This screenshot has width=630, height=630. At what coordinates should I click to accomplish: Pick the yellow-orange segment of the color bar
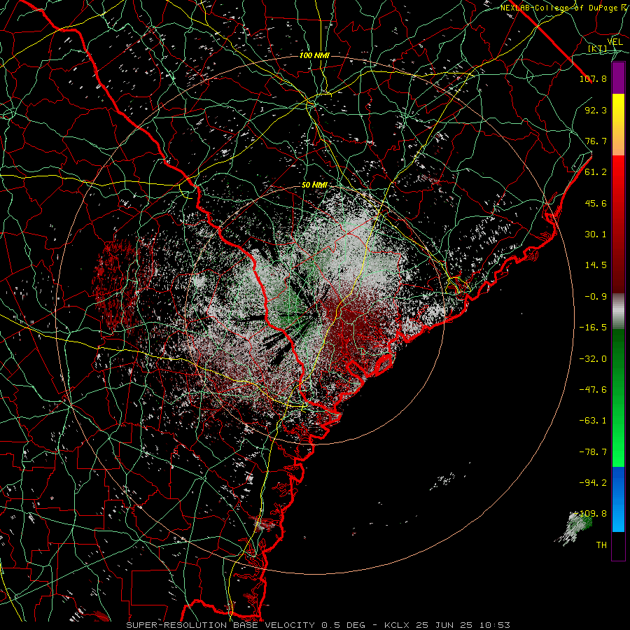[618, 125]
